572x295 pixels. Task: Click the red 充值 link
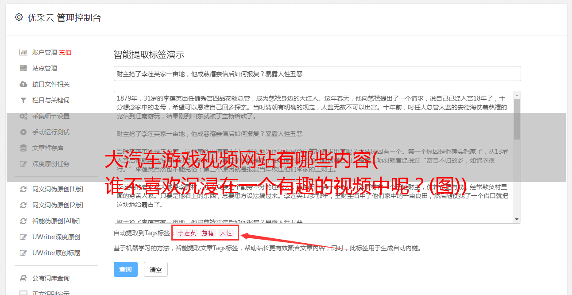click(65, 52)
